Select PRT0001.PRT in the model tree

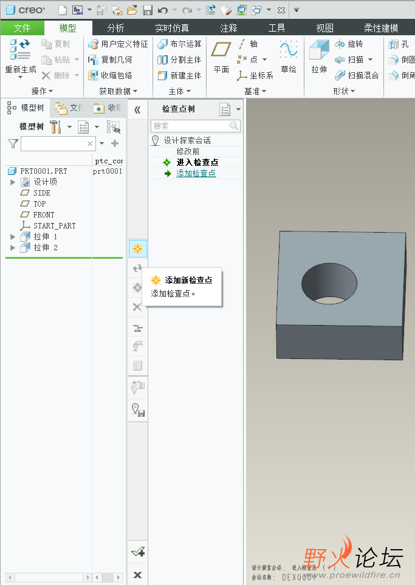click(x=44, y=171)
